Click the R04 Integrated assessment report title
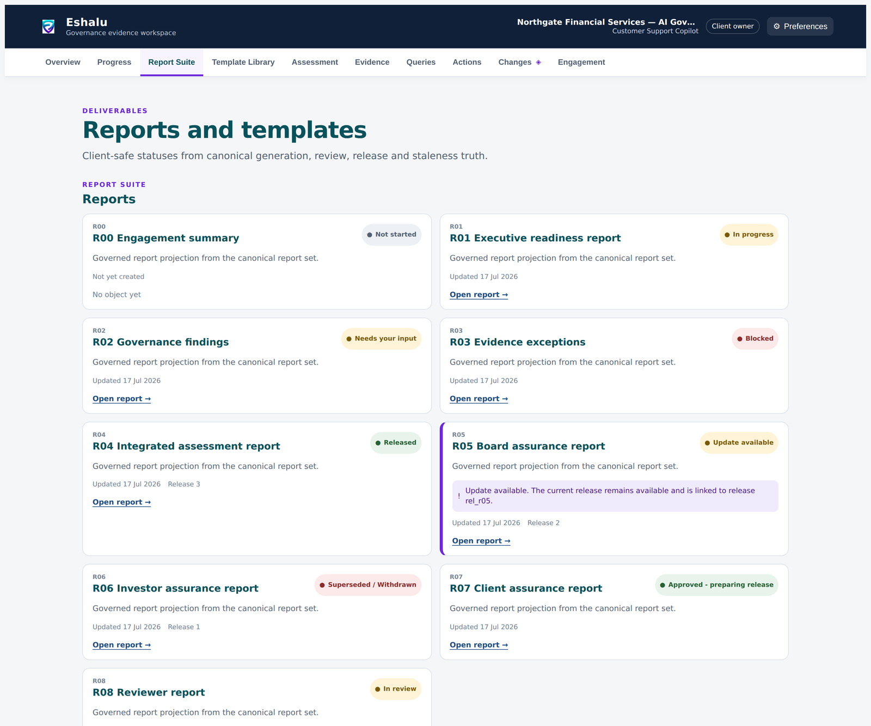The image size is (871, 726). [x=186, y=446]
